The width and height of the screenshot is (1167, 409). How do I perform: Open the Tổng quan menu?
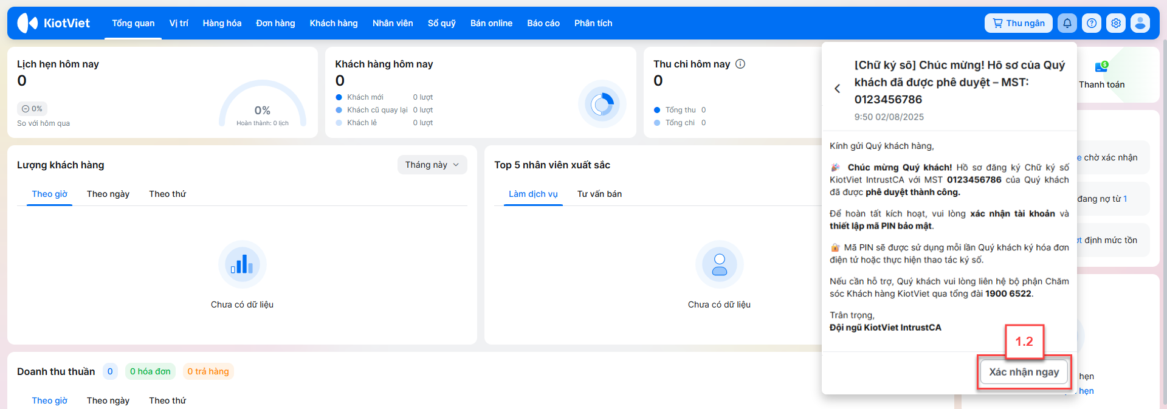[133, 23]
